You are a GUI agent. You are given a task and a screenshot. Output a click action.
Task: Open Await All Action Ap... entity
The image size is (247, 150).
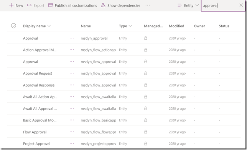click(x=40, y=97)
